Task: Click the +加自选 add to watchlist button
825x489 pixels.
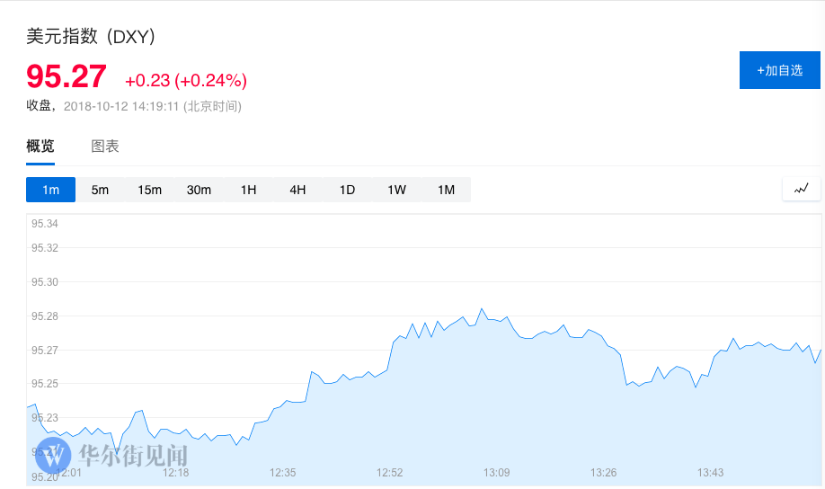Action: [x=779, y=70]
